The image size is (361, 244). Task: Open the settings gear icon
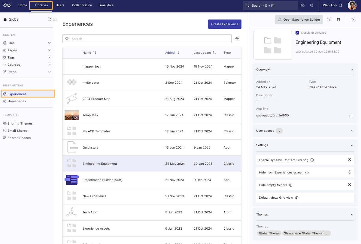pyautogui.click(x=312, y=5)
